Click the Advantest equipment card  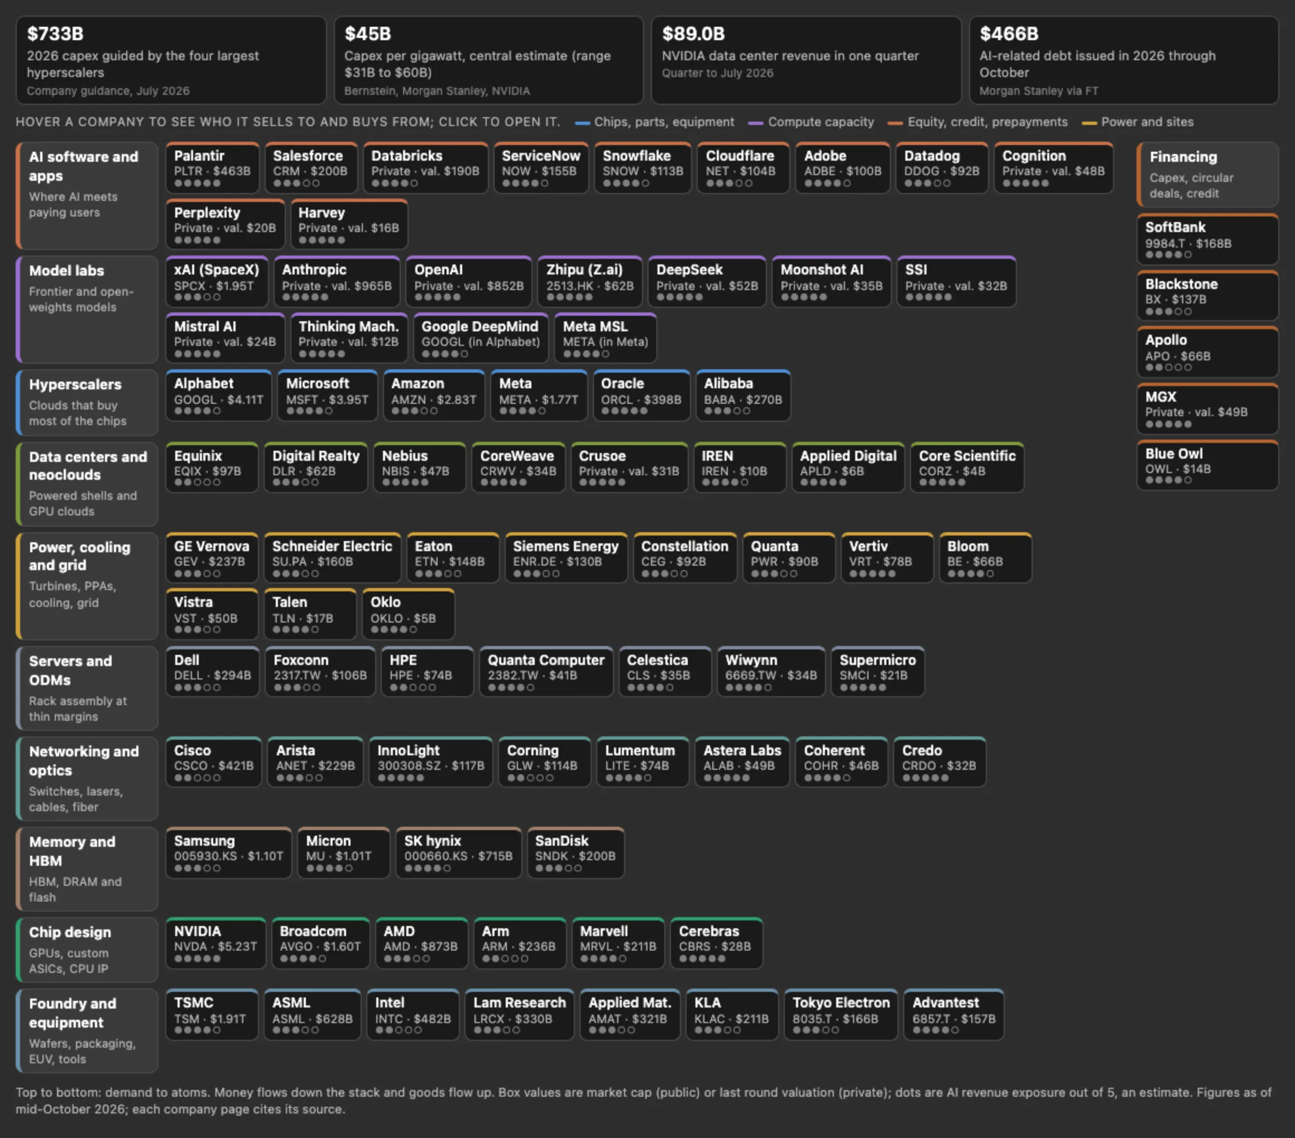coord(953,1015)
